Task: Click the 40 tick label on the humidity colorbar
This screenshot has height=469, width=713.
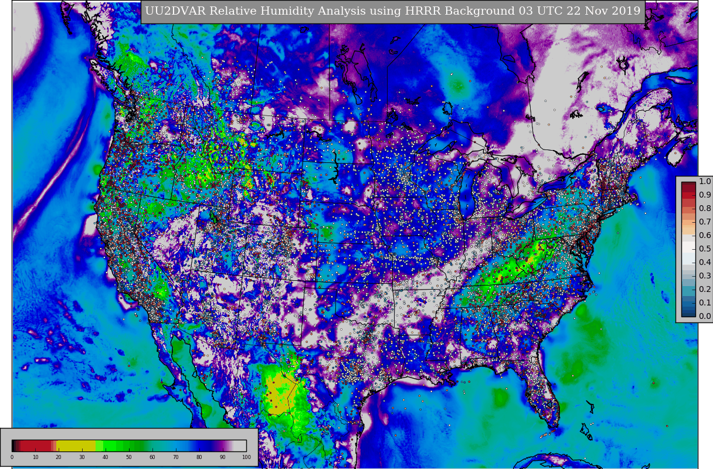Action: 106,457
